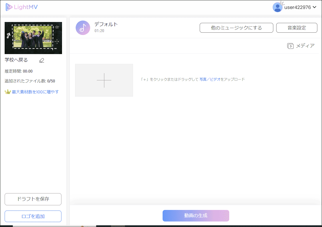Click ドラフトを保存 button
Screen dimensions: 322x227
click(33, 199)
